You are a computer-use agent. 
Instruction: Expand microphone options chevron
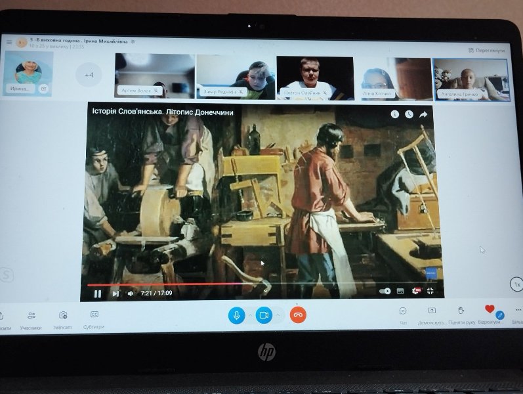point(250,316)
